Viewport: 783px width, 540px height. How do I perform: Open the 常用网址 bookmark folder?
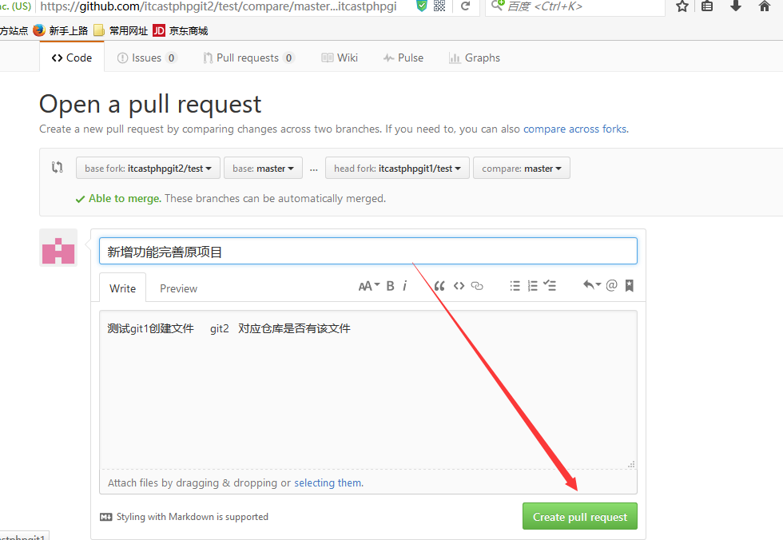tap(121, 30)
